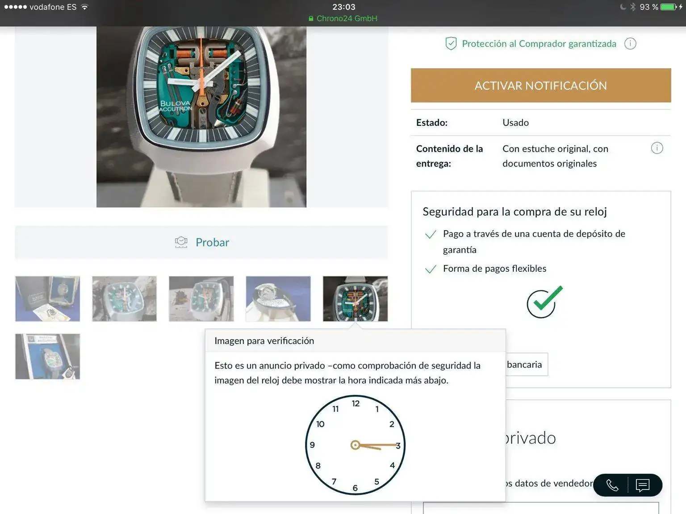Tap the battery indicator in status bar
The image size is (686, 514).
[x=668, y=7]
